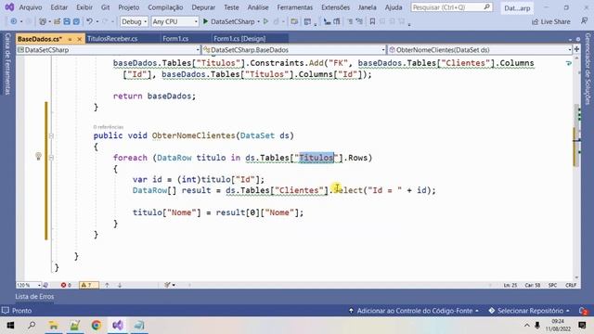The image size is (594, 334).
Task: Open the DataSetCSharp project scope dropdown
Action: coord(109,49)
